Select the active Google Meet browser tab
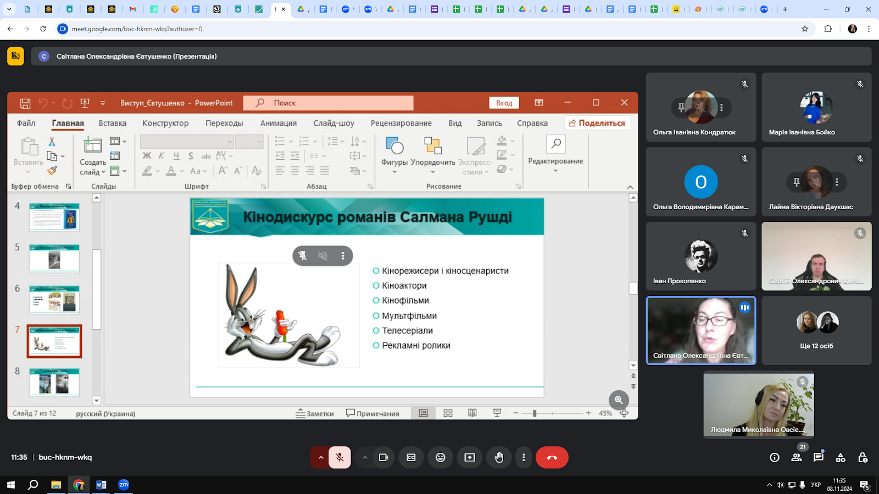Screen dimensions: 879x494 coord(276,9)
